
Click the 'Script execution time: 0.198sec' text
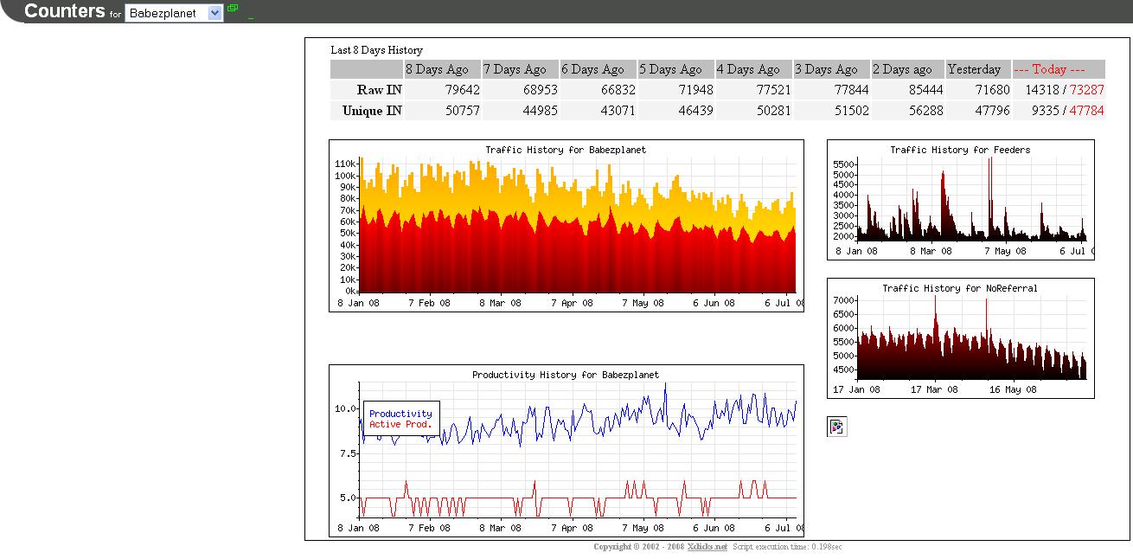click(787, 547)
